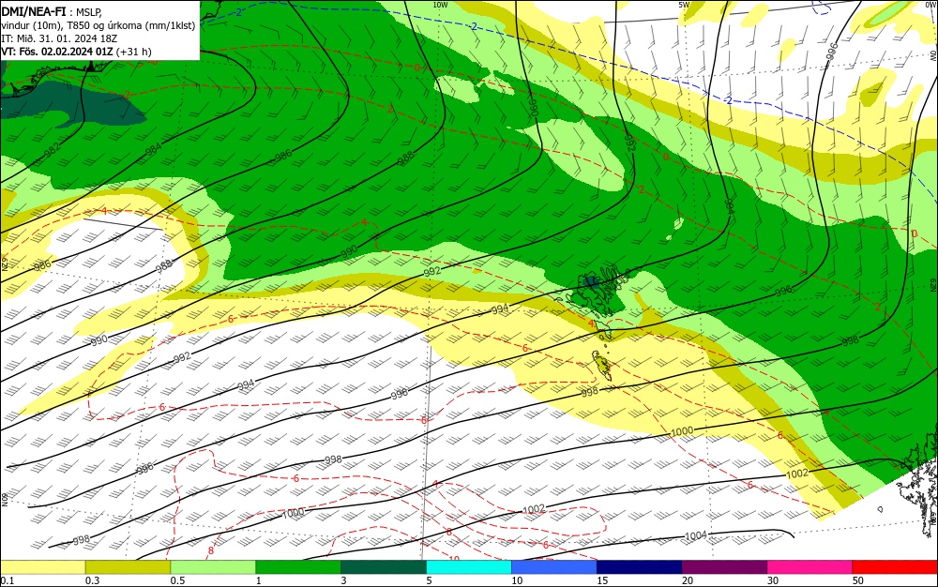Click the "982" isobar label
Viewport: 938px width, 587px height.
click(x=52, y=150)
